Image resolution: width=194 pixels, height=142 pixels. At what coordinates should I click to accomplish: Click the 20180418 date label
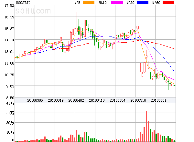coord(97,100)
